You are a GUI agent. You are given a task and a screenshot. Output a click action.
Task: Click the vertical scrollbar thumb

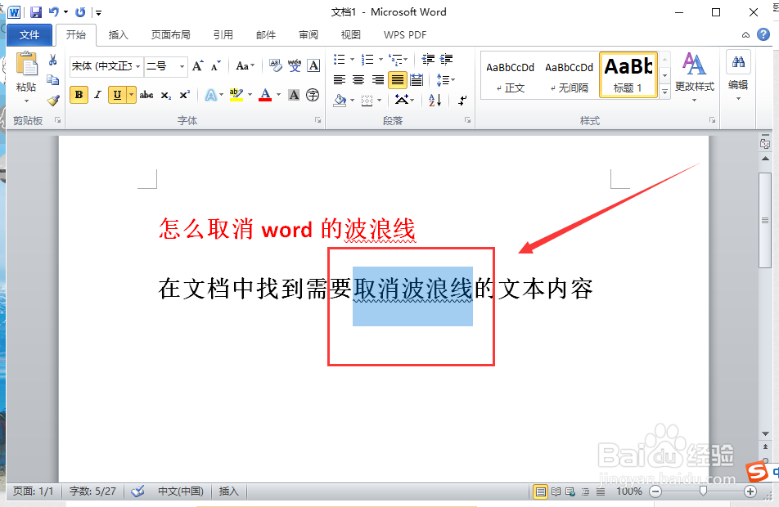click(765, 220)
